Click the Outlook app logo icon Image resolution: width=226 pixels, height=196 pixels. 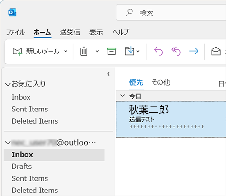click(12, 12)
